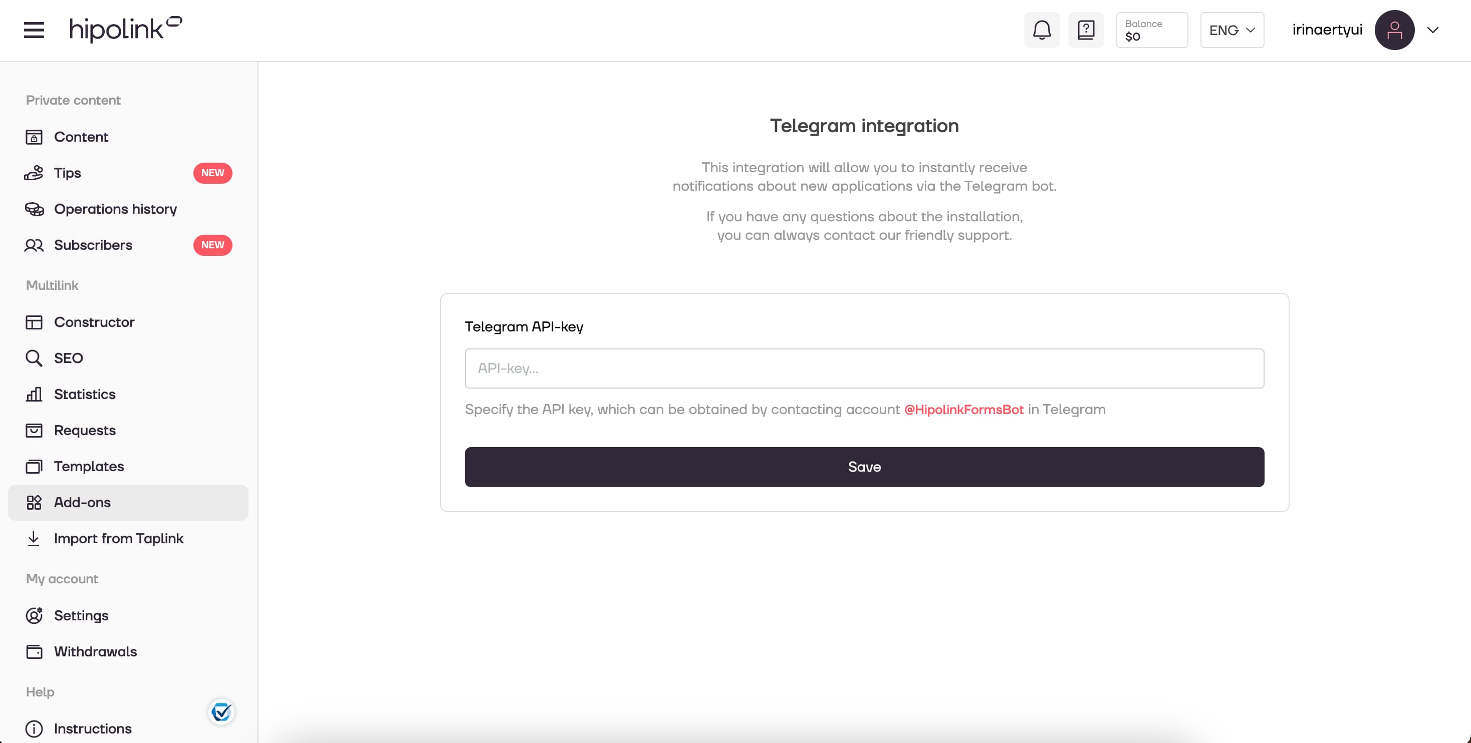The height and width of the screenshot is (743, 1471).
Task: Open the Statistics page
Action: (x=128, y=394)
